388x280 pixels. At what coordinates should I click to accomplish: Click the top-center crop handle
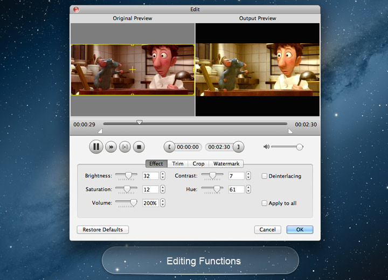click(133, 45)
